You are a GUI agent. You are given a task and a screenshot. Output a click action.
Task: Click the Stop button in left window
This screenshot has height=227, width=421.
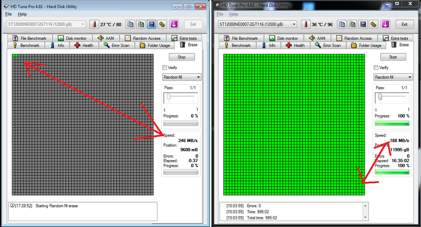coord(182,57)
